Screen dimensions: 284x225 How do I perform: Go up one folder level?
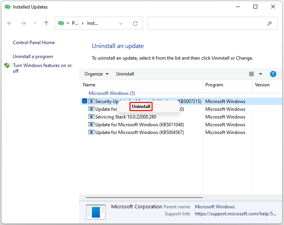46,23
